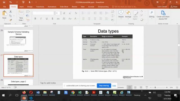Stop sharing the screen

(104, 86)
